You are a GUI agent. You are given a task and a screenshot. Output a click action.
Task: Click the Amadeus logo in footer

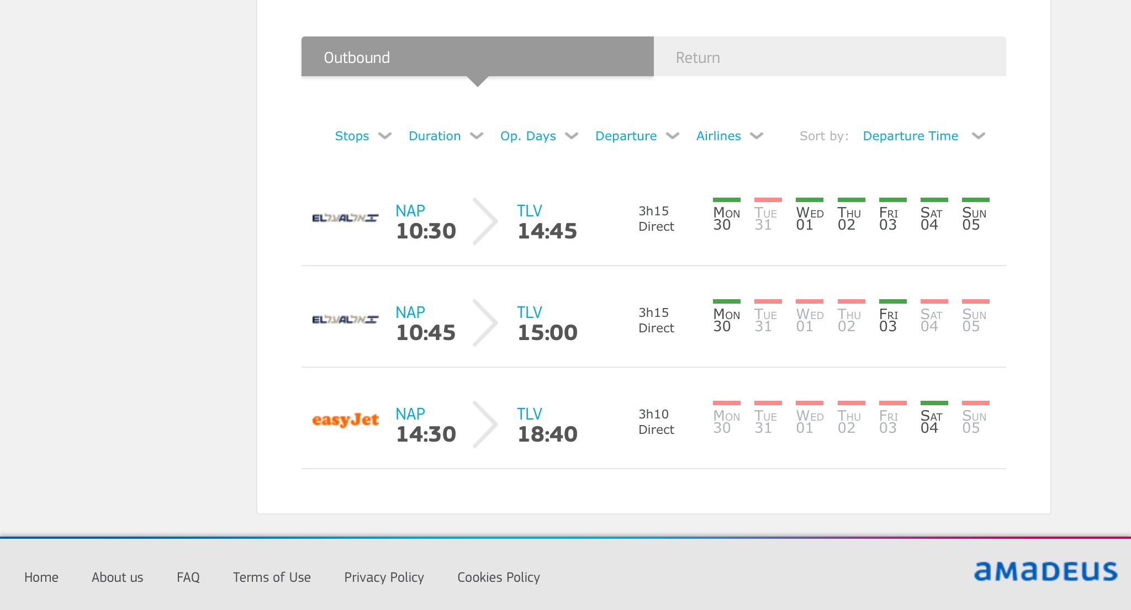coord(1045,571)
